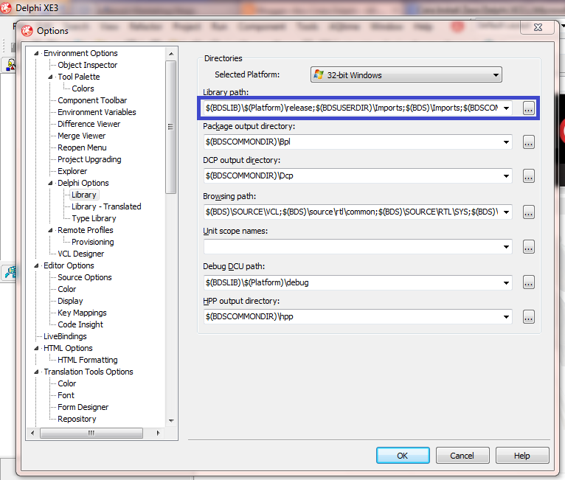Collapse the Editor Options tree node
565x480 pixels.
click(36, 265)
